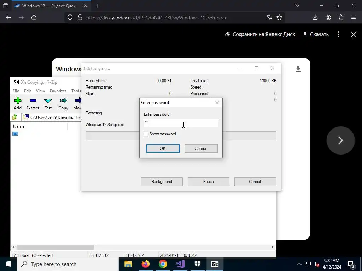Viewport: 362px width, 271px height.
Task: Click the Background button in copying dialog
Action: (x=162, y=182)
